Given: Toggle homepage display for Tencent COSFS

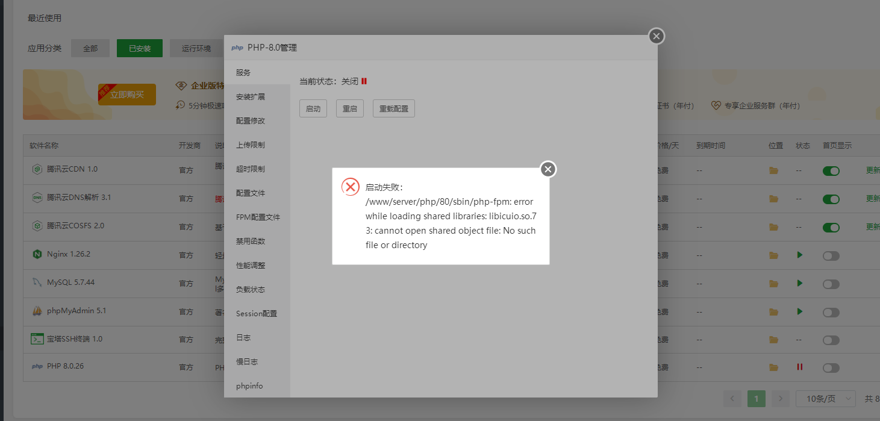Looking at the screenshot, I should tap(831, 228).
